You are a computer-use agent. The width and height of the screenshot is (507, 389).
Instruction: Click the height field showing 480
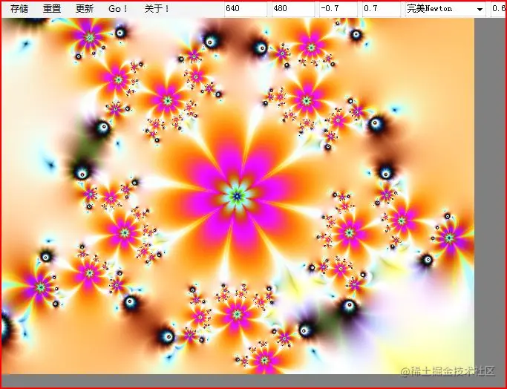pos(293,9)
